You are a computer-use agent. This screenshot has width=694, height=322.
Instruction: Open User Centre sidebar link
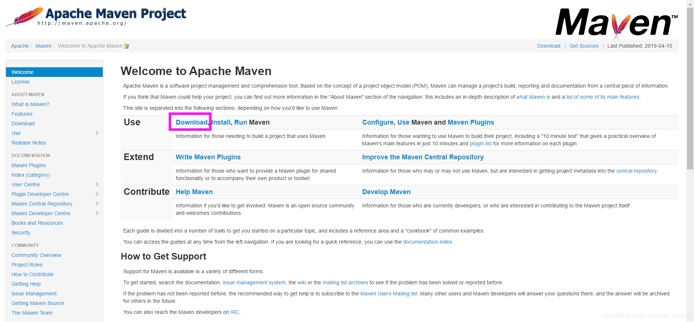[x=26, y=184]
